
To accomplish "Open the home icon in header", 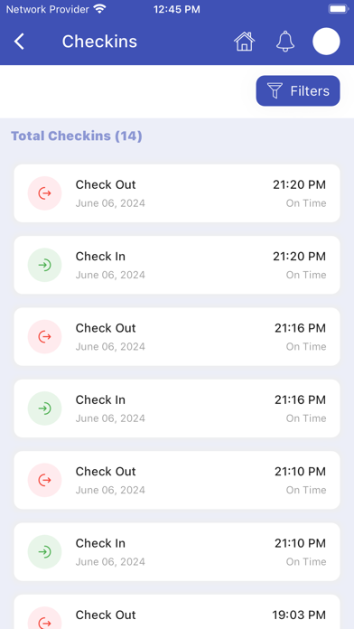I will 245,42.
